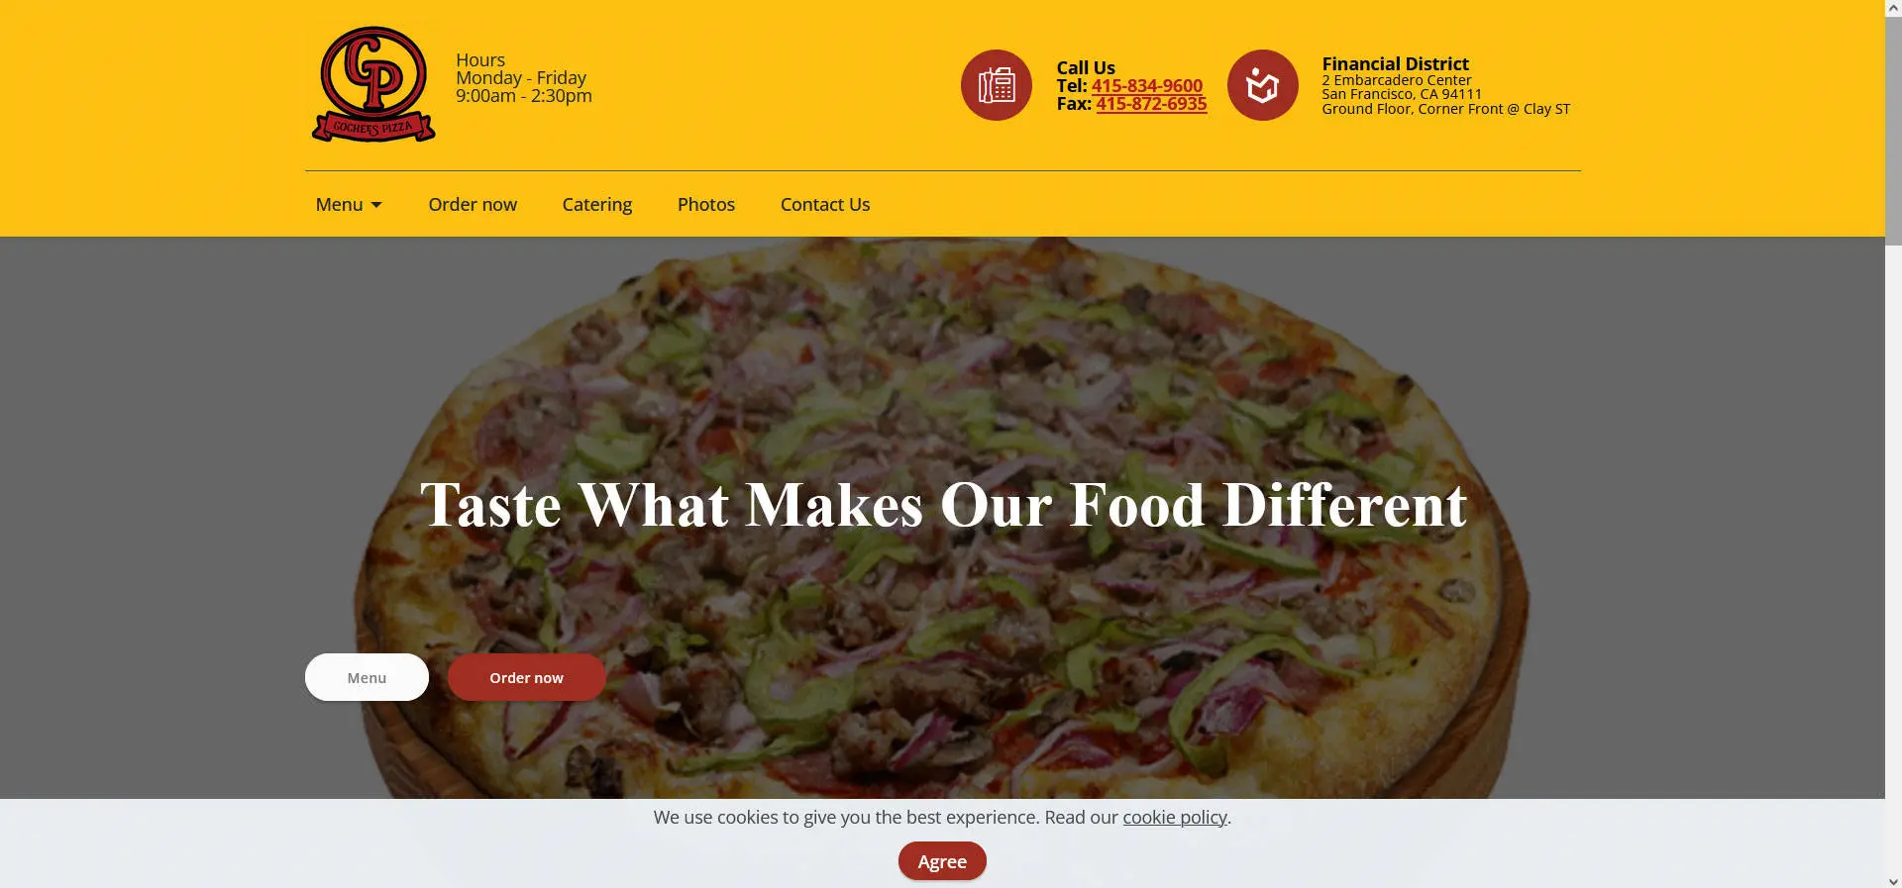This screenshot has width=1902, height=888.
Task: Open the Photos page
Action: click(706, 204)
